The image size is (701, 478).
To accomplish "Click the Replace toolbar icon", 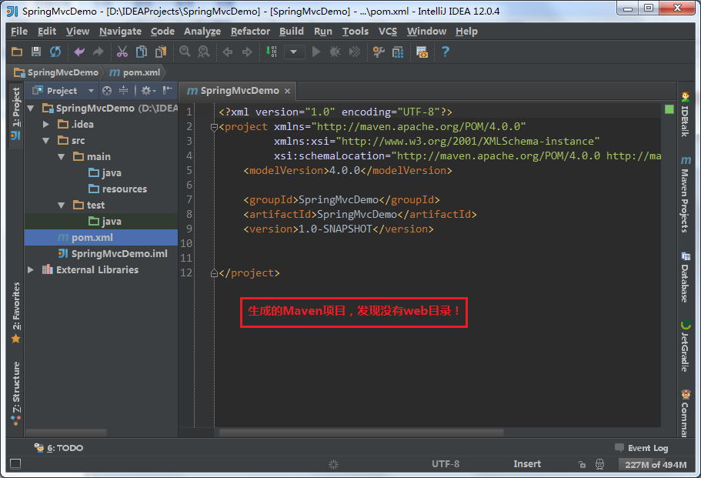I will pos(204,52).
